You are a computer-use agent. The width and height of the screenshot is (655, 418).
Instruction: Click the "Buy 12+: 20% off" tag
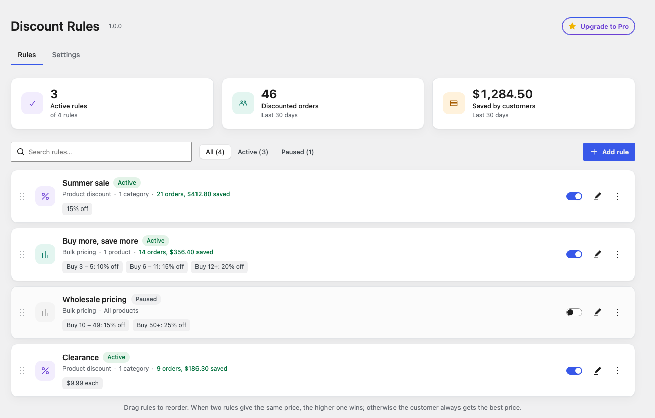click(x=219, y=267)
